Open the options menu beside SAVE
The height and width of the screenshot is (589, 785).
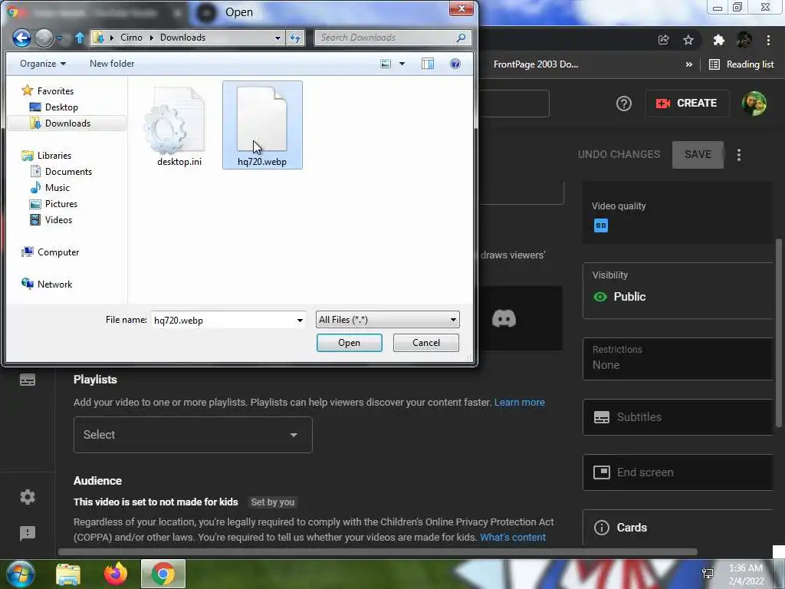[x=739, y=155]
